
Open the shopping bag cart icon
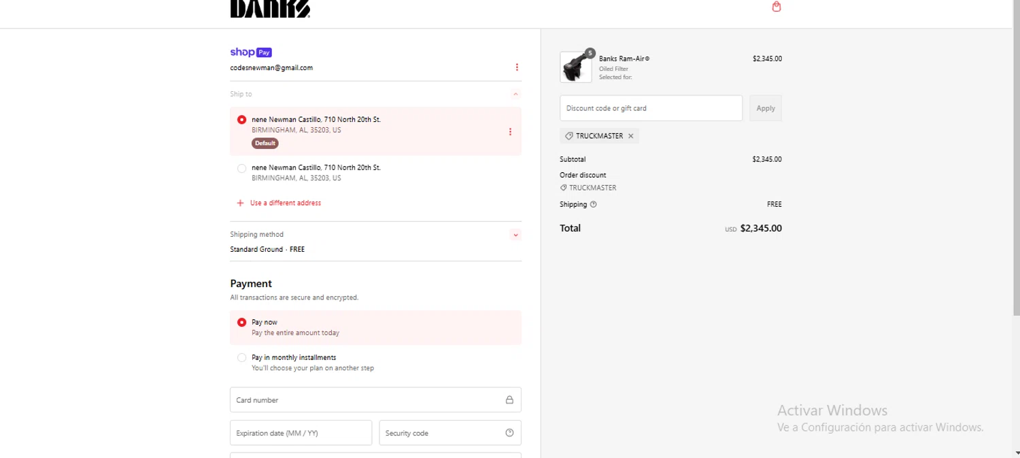click(777, 7)
